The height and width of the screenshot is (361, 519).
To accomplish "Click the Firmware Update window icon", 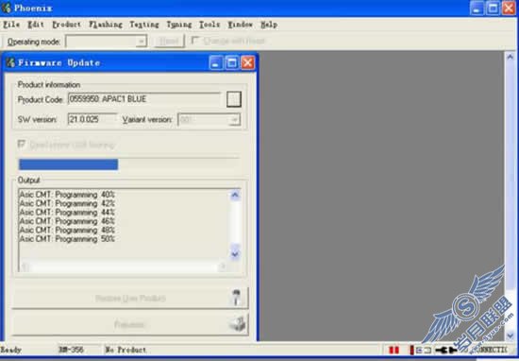I will (x=11, y=62).
